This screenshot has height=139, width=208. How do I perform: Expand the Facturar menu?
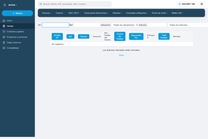pos(47,13)
